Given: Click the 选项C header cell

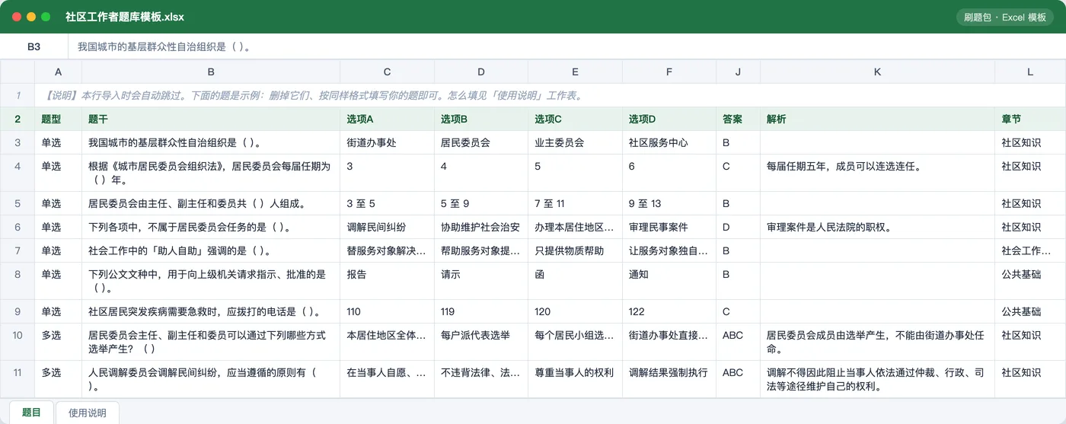Looking at the screenshot, I should [575, 120].
